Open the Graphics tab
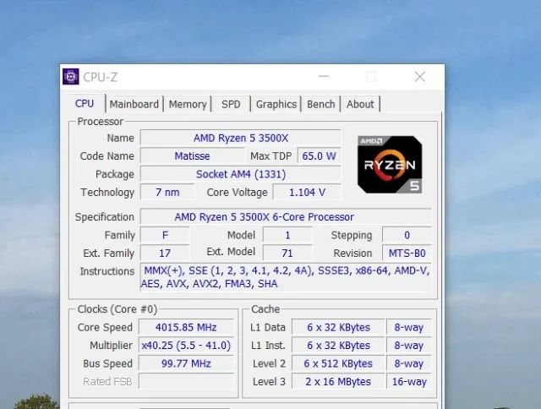This screenshot has height=409, width=541. tap(276, 104)
